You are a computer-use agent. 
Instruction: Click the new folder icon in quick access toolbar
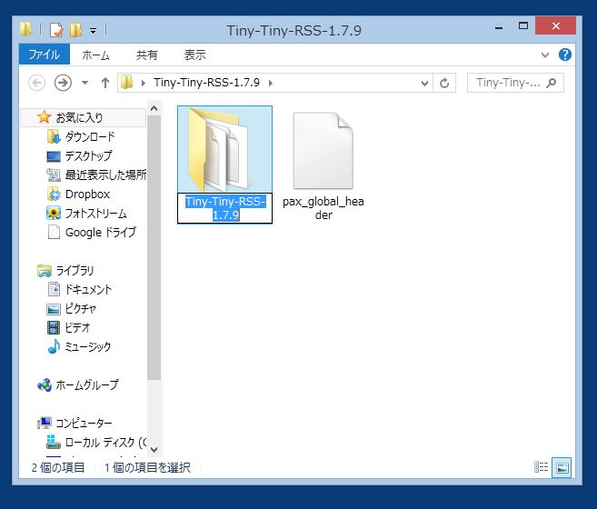75,30
